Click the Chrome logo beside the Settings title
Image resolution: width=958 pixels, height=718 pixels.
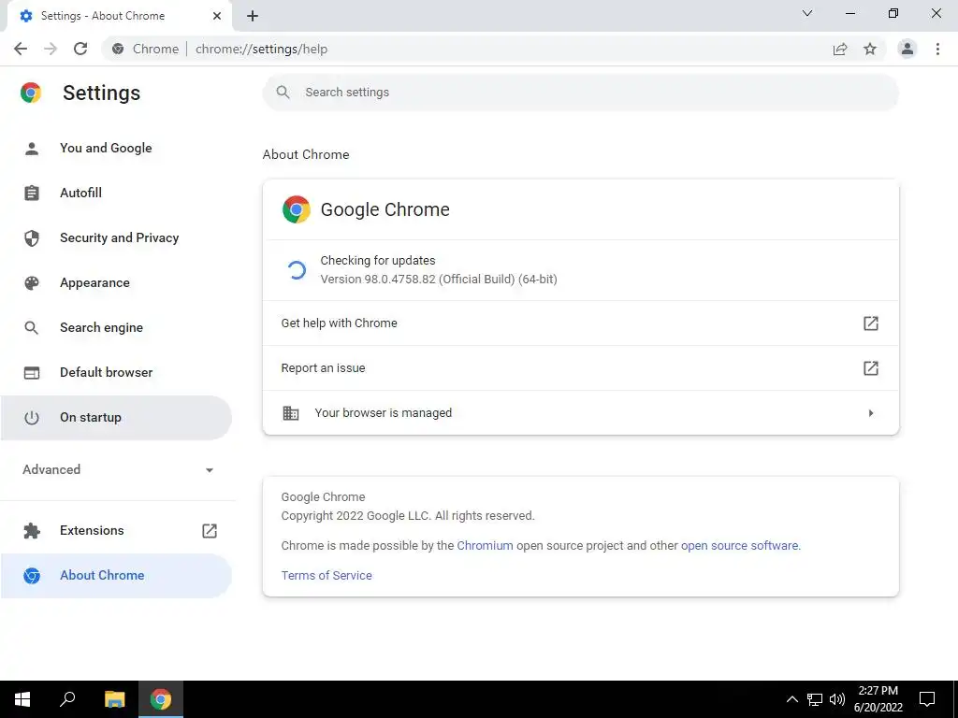31,93
